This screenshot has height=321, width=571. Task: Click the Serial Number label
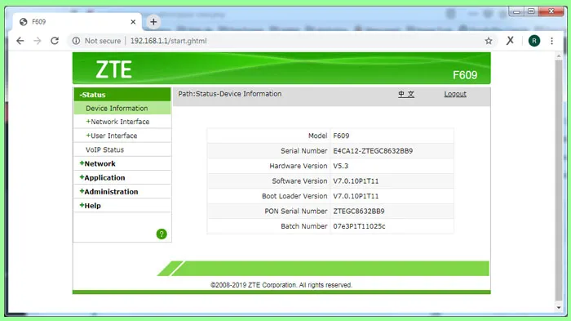pyautogui.click(x=303, y=150)
